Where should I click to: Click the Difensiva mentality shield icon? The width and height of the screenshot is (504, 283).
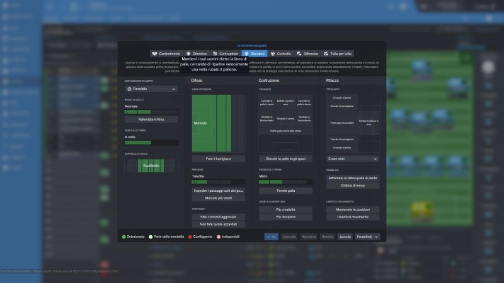[188, 53]
